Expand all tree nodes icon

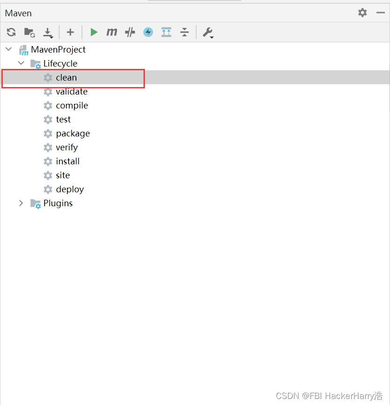pos(166,32)
